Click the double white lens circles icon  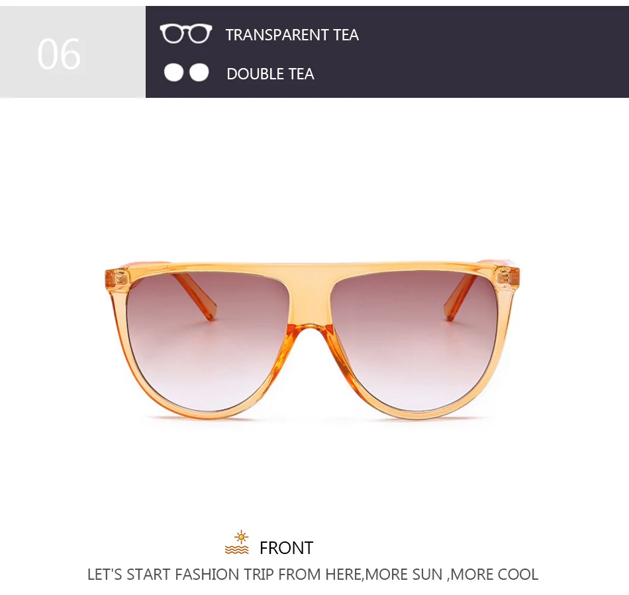187,73
